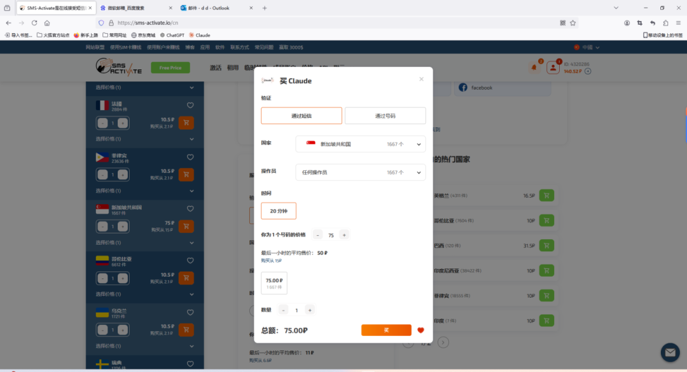
Task: Click the cart icon for France
Action: [x=186, y=123]
